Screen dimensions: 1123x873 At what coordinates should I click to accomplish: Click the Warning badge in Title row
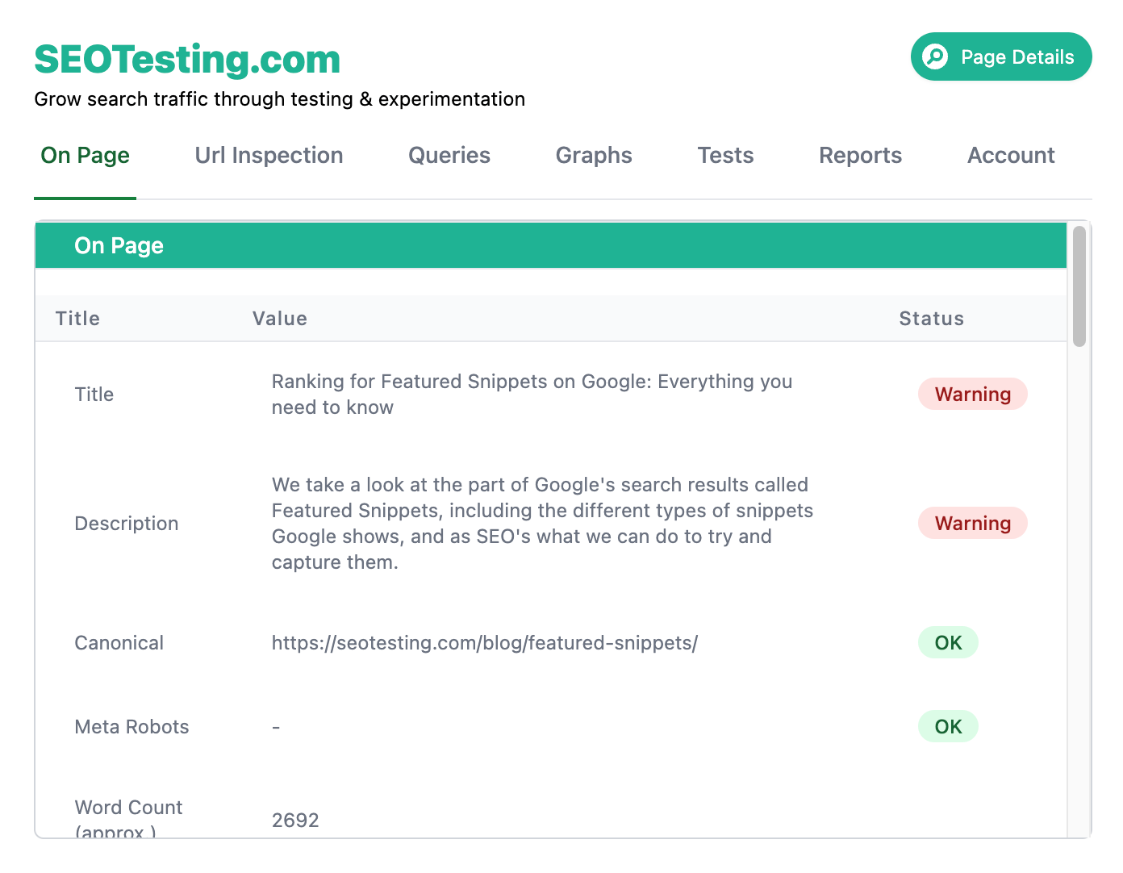pyautogui.click(x=972, y=394)
